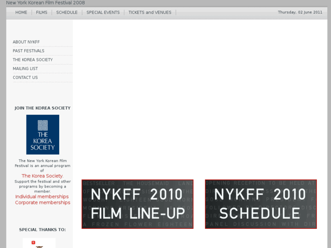Open the NYKFF 2010 Film Line-Up banner
Image resolution: width=331 pixels, height=248 pixels.
[x=137, y=204]
